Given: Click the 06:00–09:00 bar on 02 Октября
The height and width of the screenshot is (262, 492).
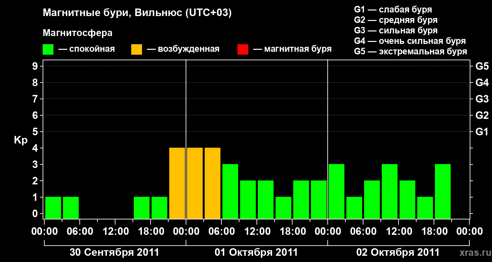Looking at the screenshot, I should (x=372, y=199).
